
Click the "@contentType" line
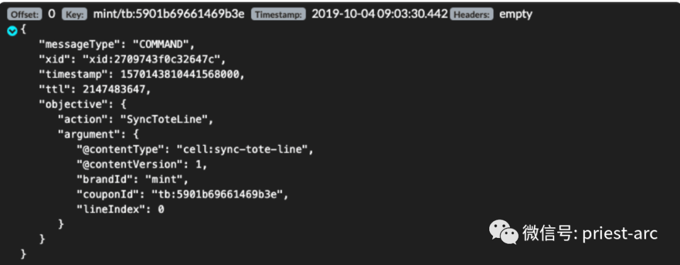click(x=195, y=149)
